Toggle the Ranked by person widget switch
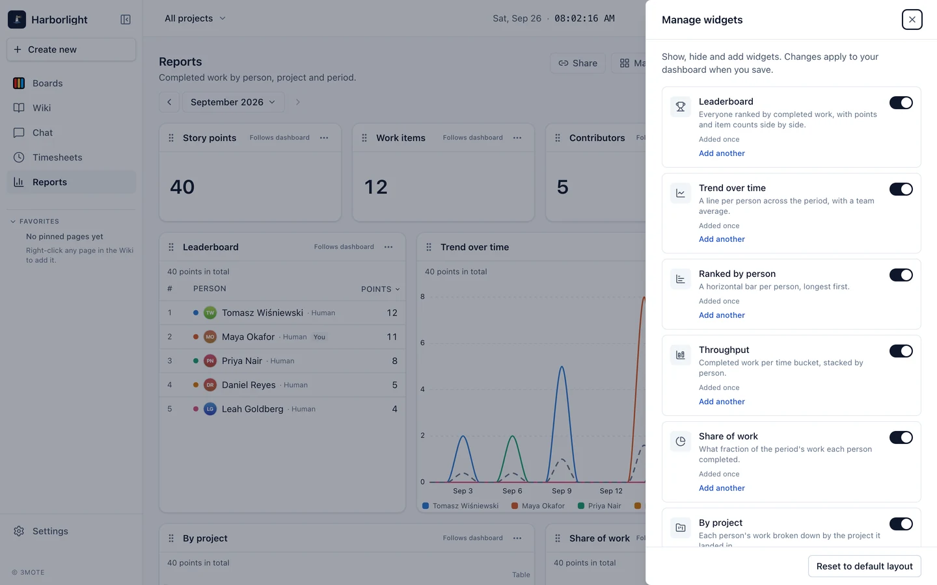The image size is (937, 585). tap(901, 275)
